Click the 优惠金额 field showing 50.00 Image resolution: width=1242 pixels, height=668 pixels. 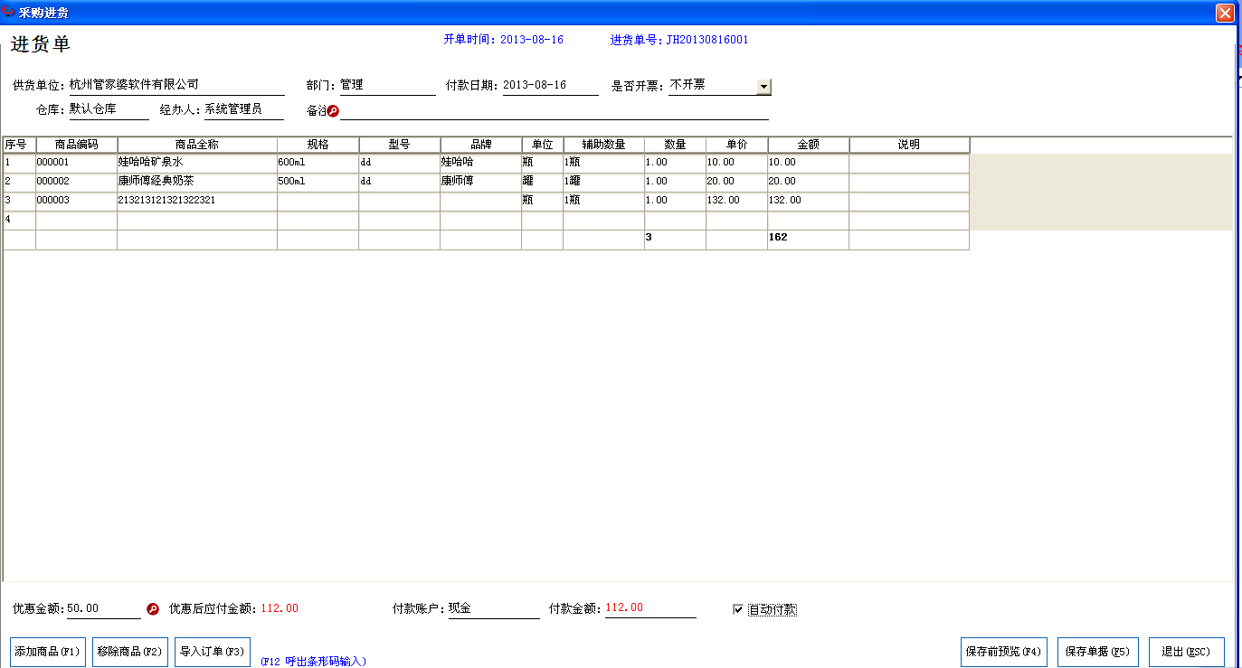pos(104,608)
